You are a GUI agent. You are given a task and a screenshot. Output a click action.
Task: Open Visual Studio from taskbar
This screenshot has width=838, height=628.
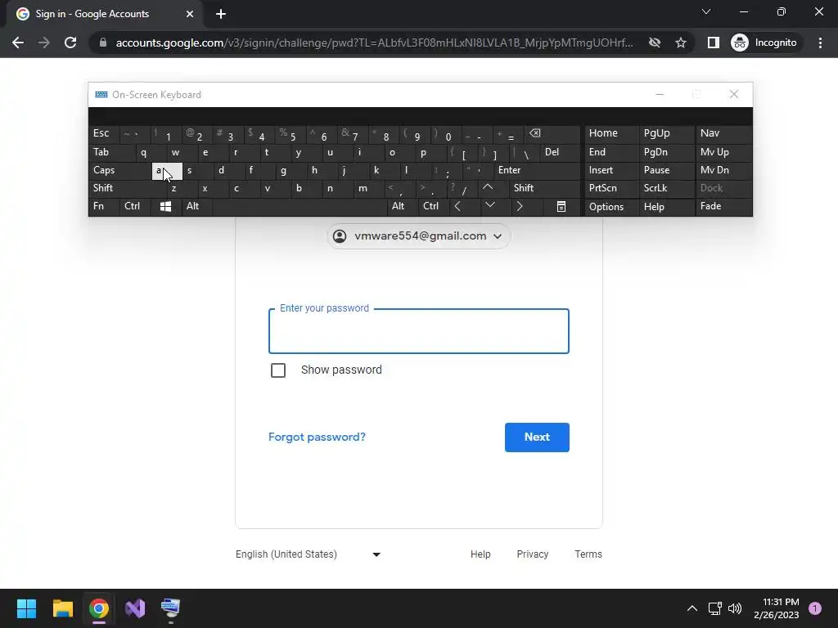135,608
